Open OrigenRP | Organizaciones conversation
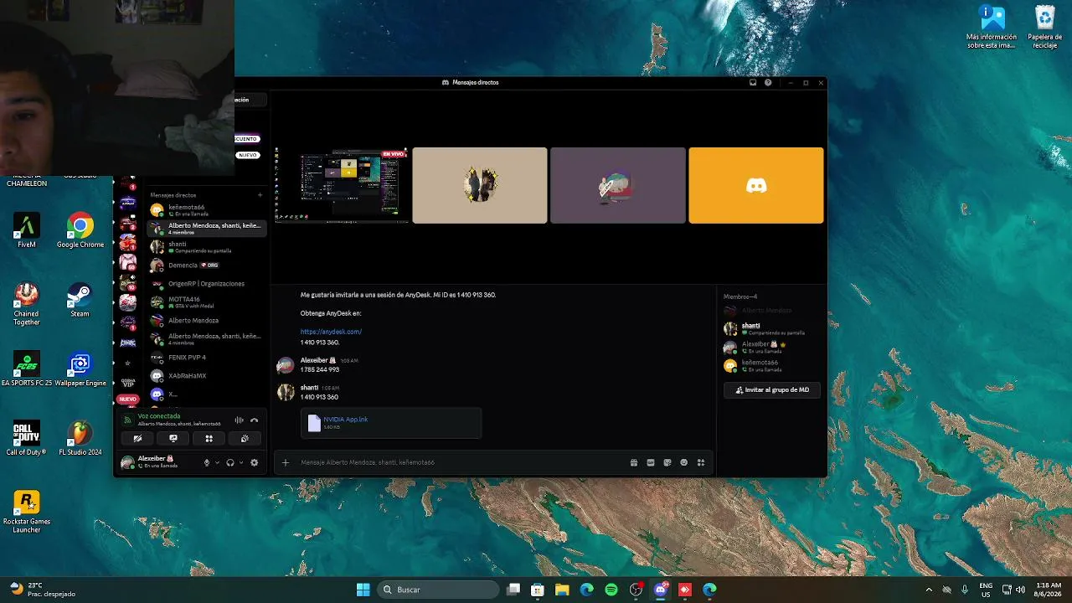1072x603 pixels. (x=207, y=284)
